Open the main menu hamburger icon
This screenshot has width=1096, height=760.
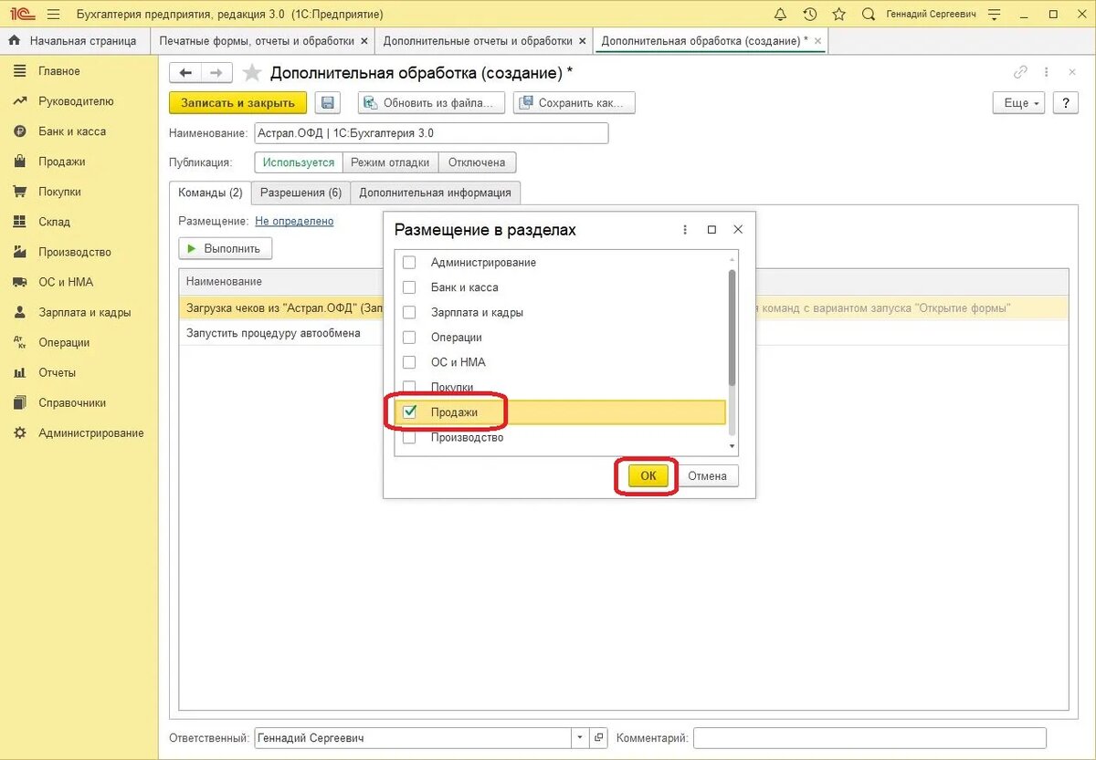click(x=52, y=15)
